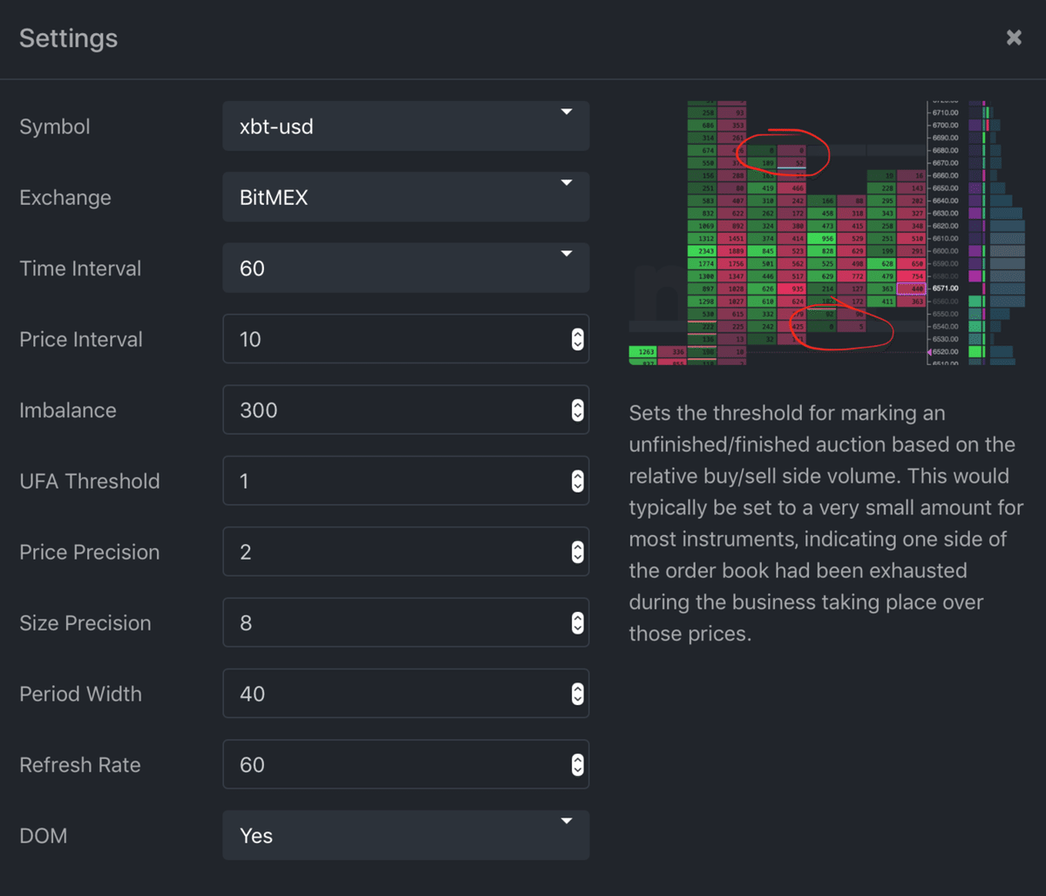Increment the Period Width value
The image size is (1046, 896).
coord(577,689)
